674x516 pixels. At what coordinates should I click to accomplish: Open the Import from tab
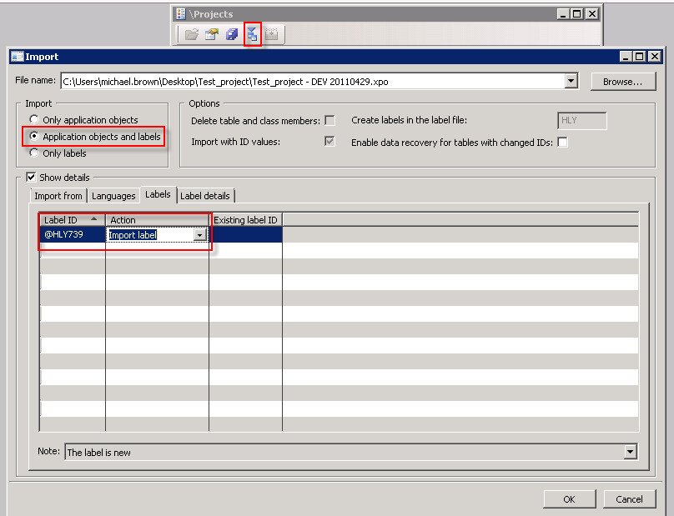58,195
